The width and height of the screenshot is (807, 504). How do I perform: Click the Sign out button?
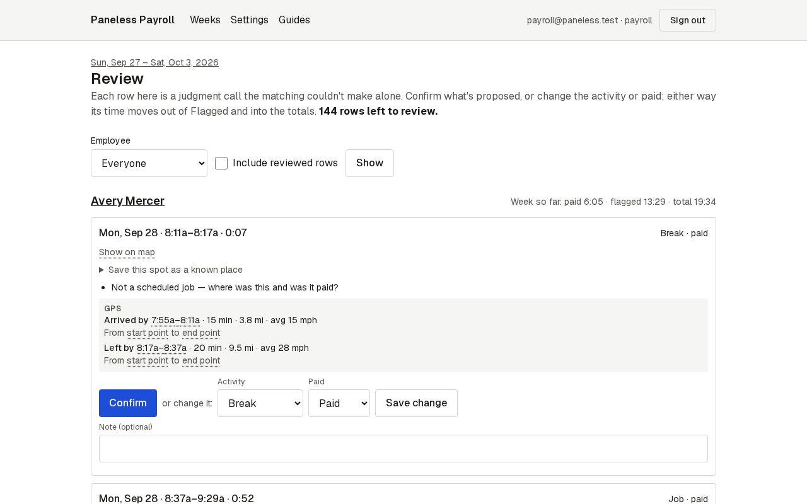(x=688, y=20)
